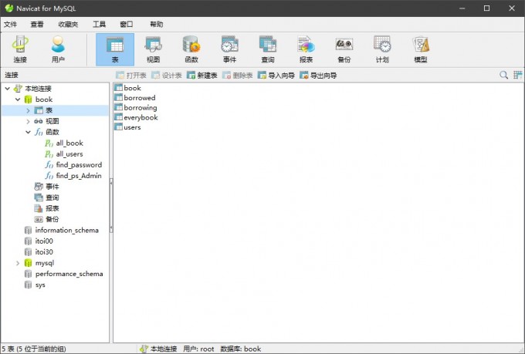
Task: Open the 收藏夹 (Favorites) menu
Action: pyautogui.click(x=68, y=24)
